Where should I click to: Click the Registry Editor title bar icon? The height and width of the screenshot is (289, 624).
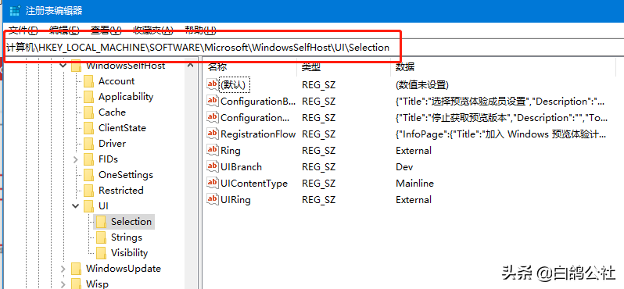[x=16, y=10]
